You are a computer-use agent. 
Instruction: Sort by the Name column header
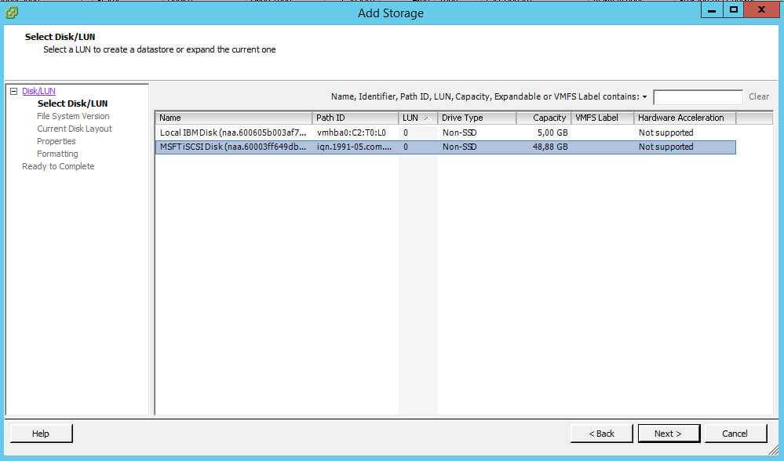(x=233, y=118)
